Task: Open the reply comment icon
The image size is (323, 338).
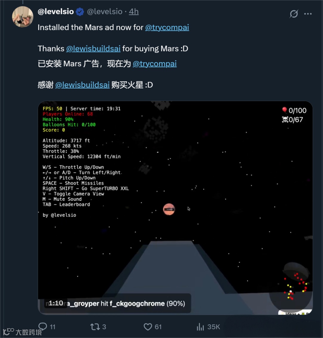Action: pos(43,326)
